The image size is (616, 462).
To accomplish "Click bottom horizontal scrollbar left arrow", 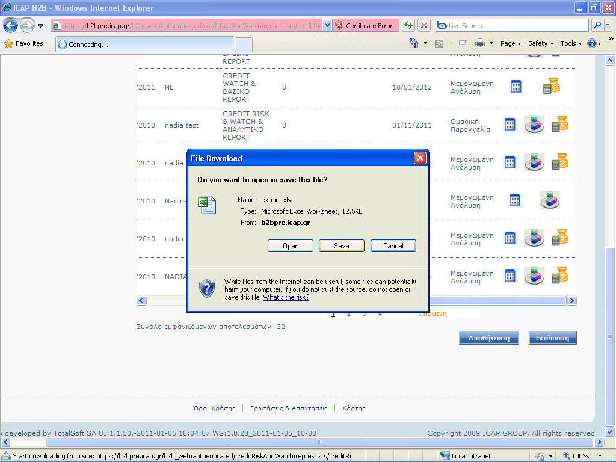I will tap(5, 442).
